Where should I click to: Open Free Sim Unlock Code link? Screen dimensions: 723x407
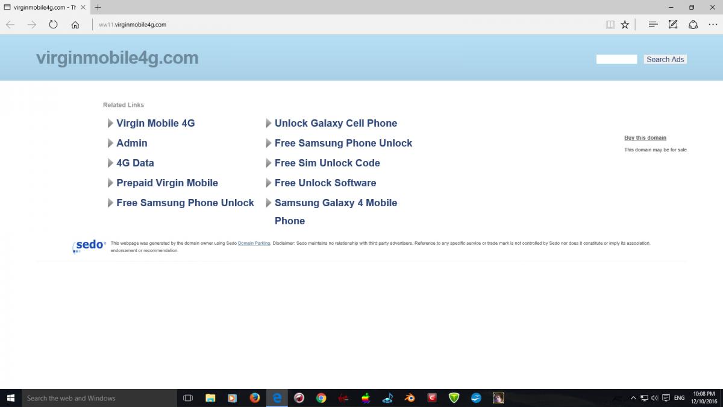[327, 163]
